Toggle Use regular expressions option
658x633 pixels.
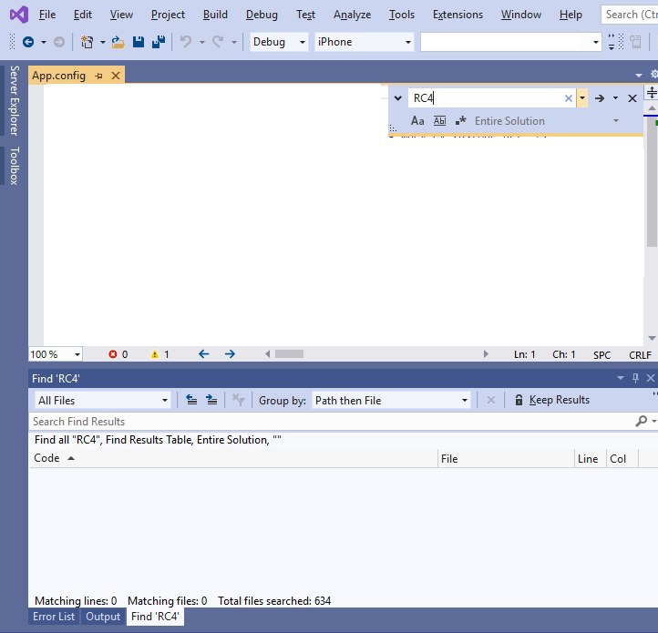(x=461, y=121)
